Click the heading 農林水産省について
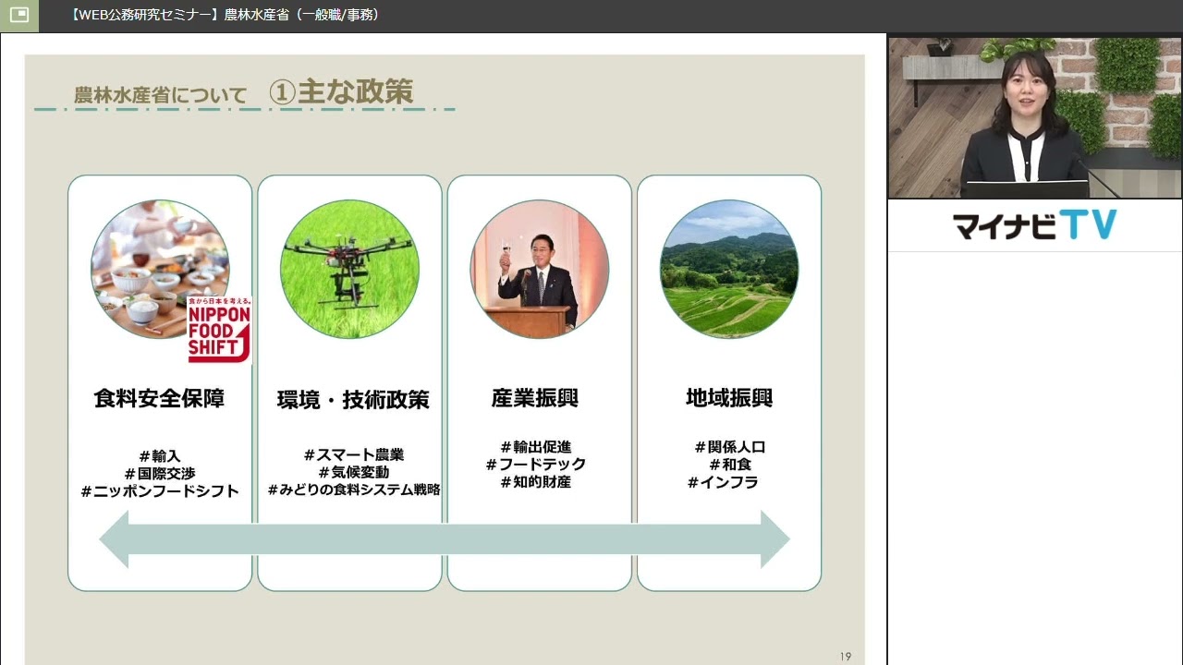The width and height of the screenshot is (1183, 665). [161, 95]
